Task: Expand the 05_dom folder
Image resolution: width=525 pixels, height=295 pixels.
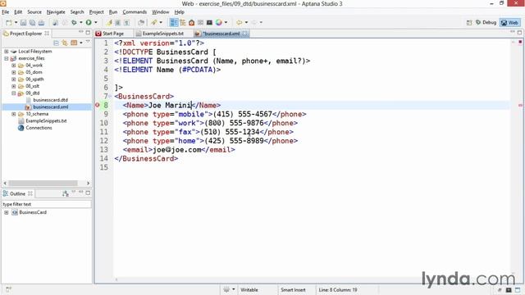Action: tap(14, 72)
